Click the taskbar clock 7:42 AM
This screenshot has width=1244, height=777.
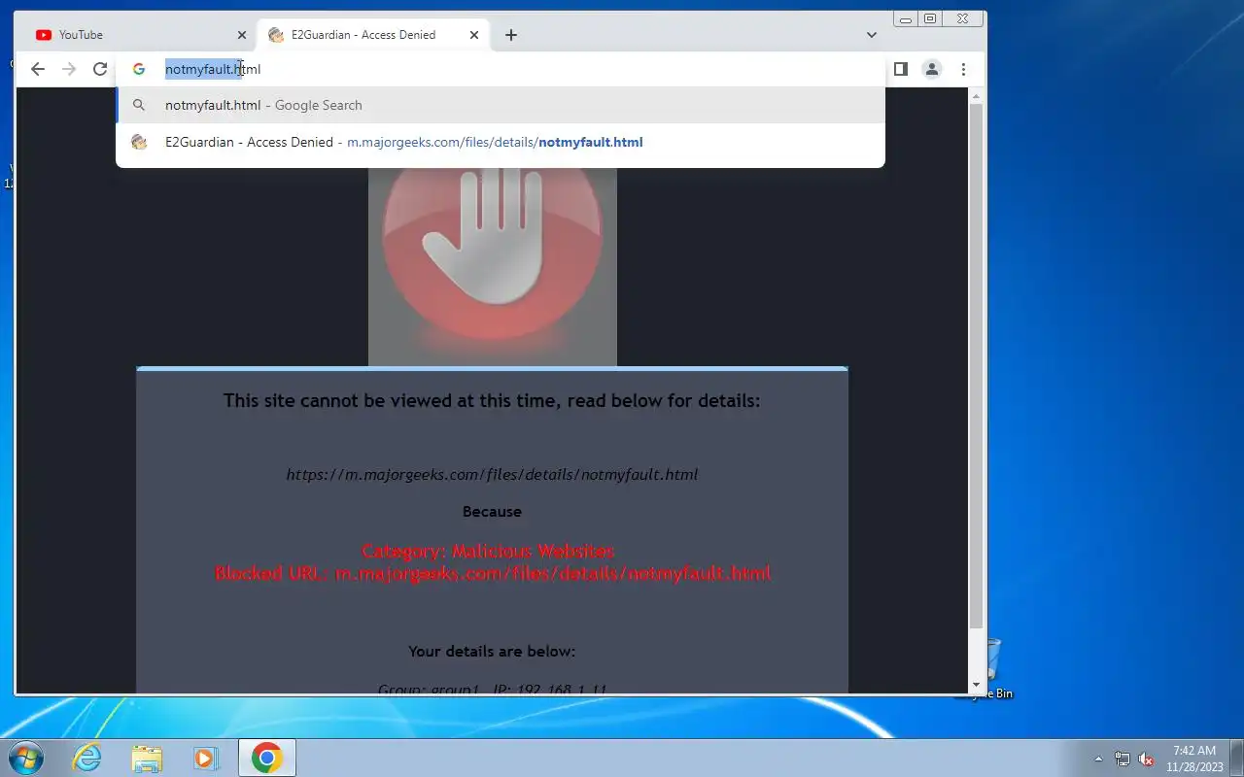pyautogui.click(x=1194, y=751)
